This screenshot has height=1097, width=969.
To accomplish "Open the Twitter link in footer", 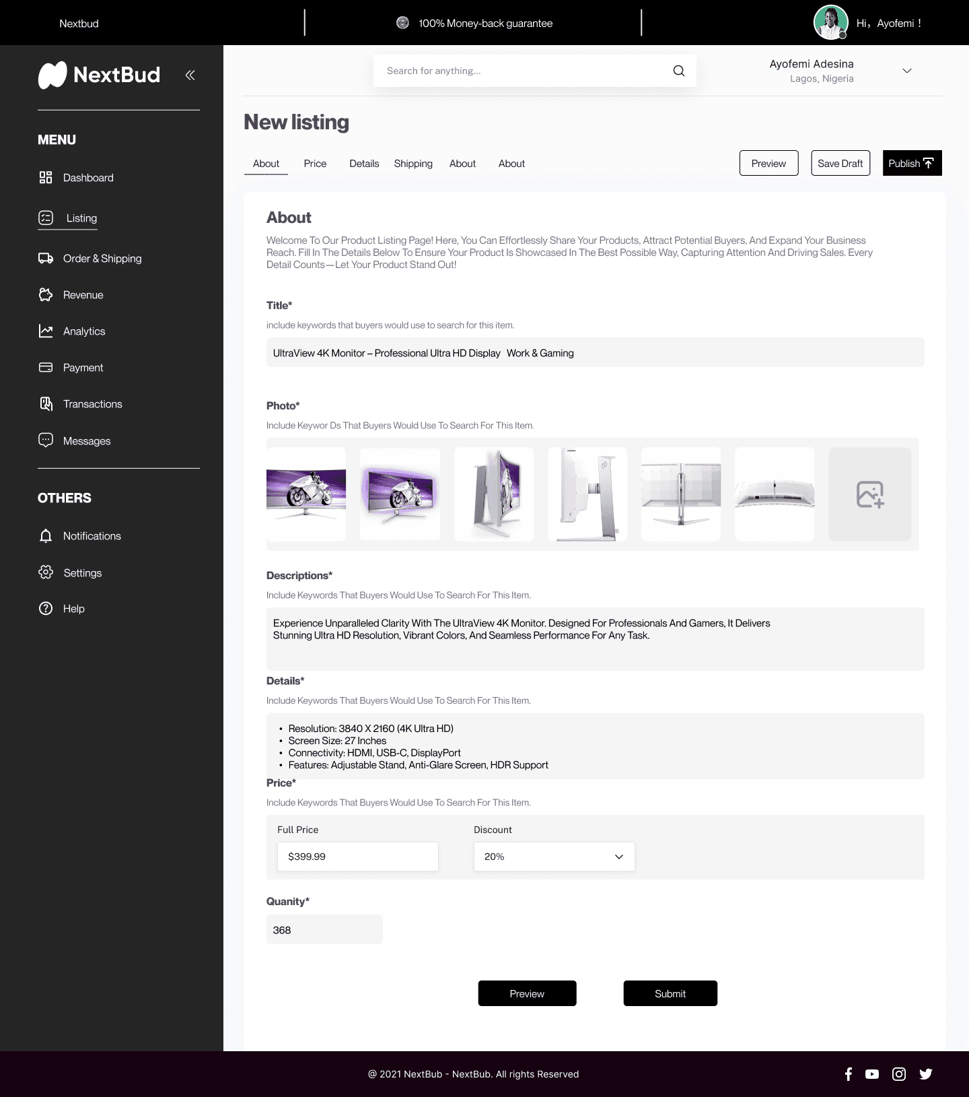I will (x=926, y=1074).
